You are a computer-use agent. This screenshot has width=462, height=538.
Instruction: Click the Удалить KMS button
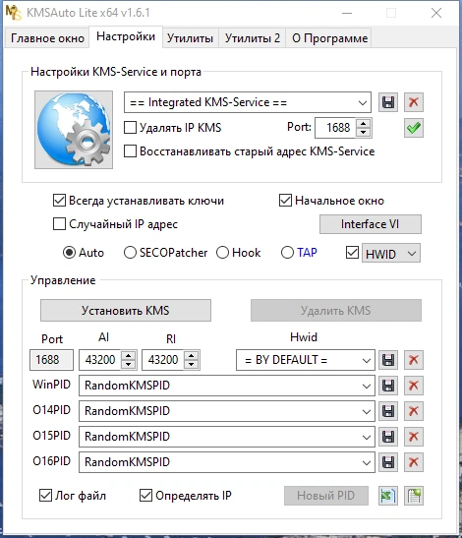[x=336, y=311]
